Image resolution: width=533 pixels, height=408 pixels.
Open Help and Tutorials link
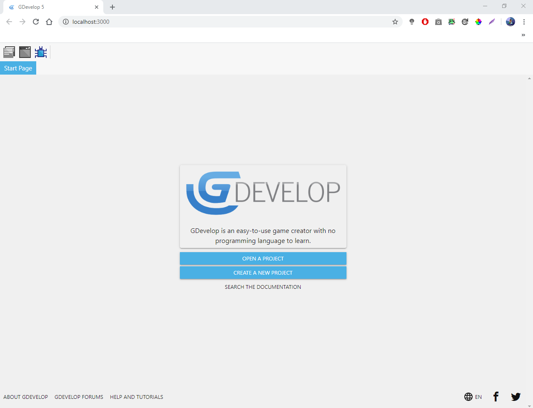click(137, 397)
